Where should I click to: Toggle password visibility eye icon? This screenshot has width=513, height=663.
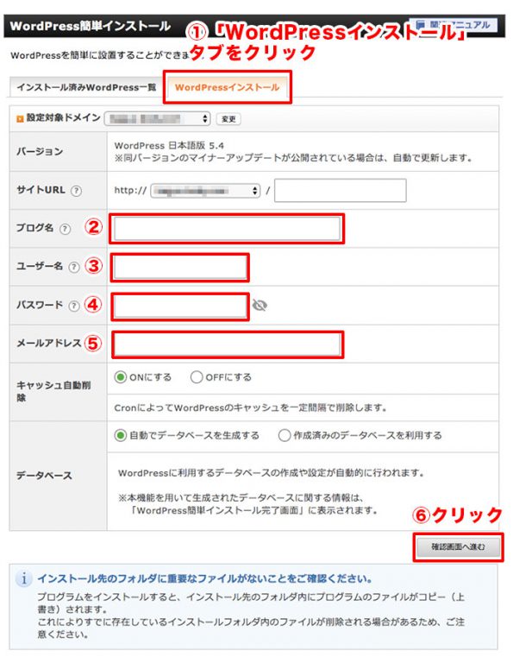tap(260, 306)
